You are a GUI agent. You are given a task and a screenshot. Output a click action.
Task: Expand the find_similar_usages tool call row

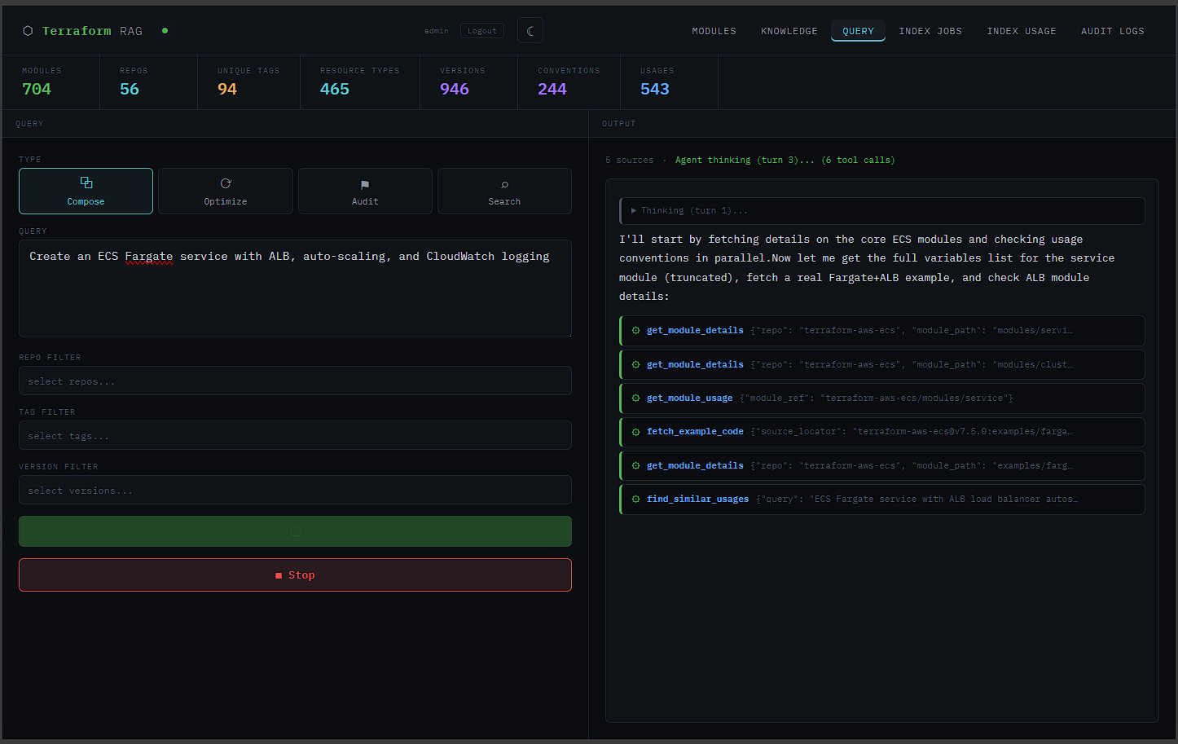point(882,500)
